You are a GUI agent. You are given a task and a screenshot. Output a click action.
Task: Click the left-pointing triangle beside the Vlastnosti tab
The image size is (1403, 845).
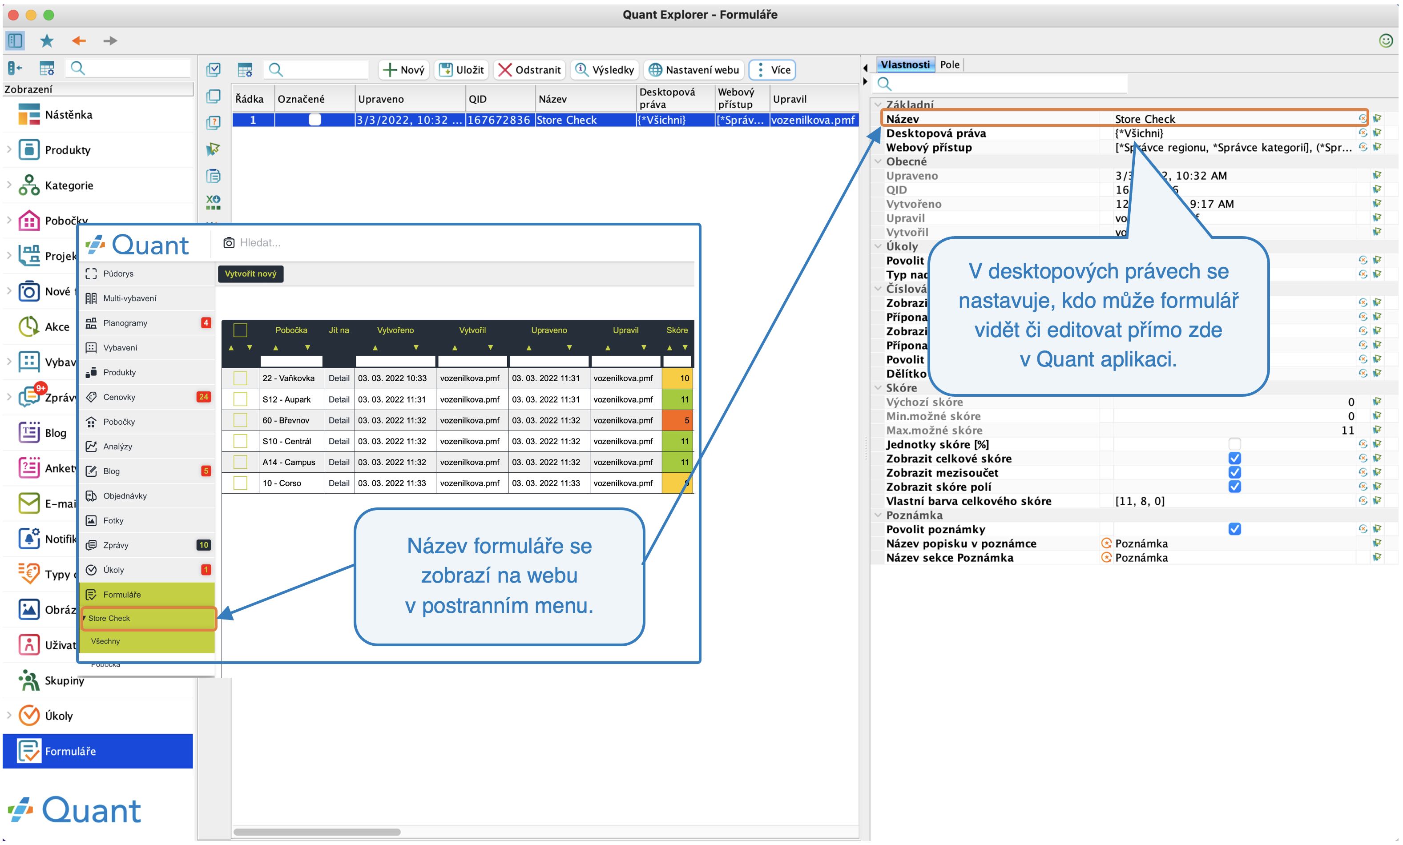click(866, 68)
